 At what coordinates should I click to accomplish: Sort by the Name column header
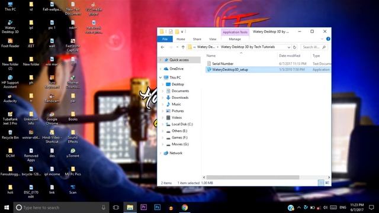[x=211, y=56]
